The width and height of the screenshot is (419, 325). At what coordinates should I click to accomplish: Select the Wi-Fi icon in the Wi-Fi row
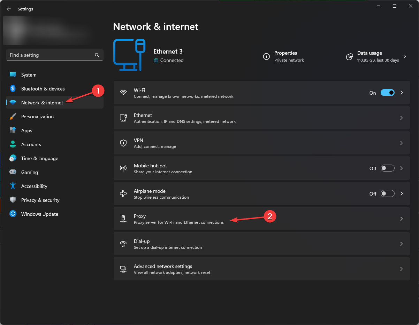123,93
